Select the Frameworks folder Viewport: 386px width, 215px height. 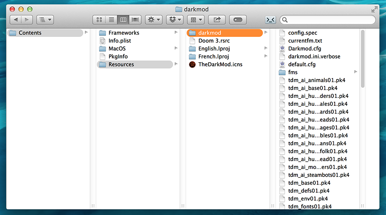coord(135,33)
